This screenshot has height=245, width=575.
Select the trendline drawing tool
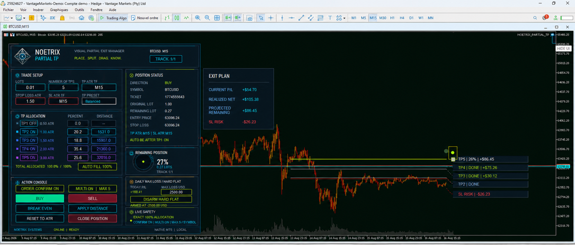tap(301, 18)
